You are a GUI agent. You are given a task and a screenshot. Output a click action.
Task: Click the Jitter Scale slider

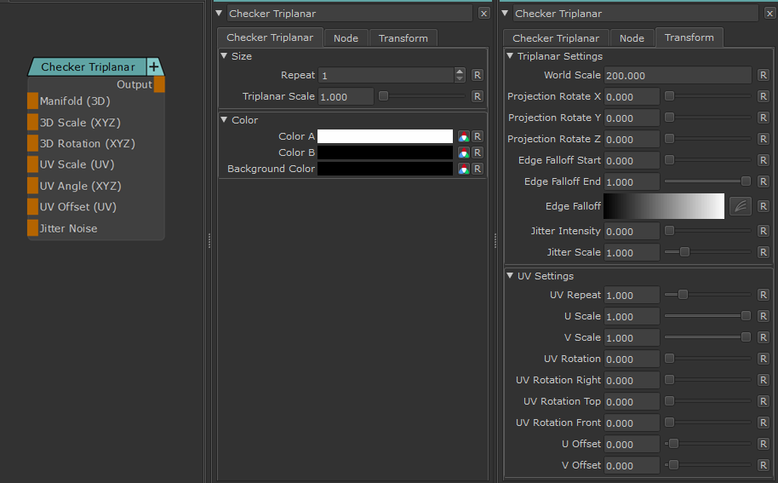click(x=706, y=252)
